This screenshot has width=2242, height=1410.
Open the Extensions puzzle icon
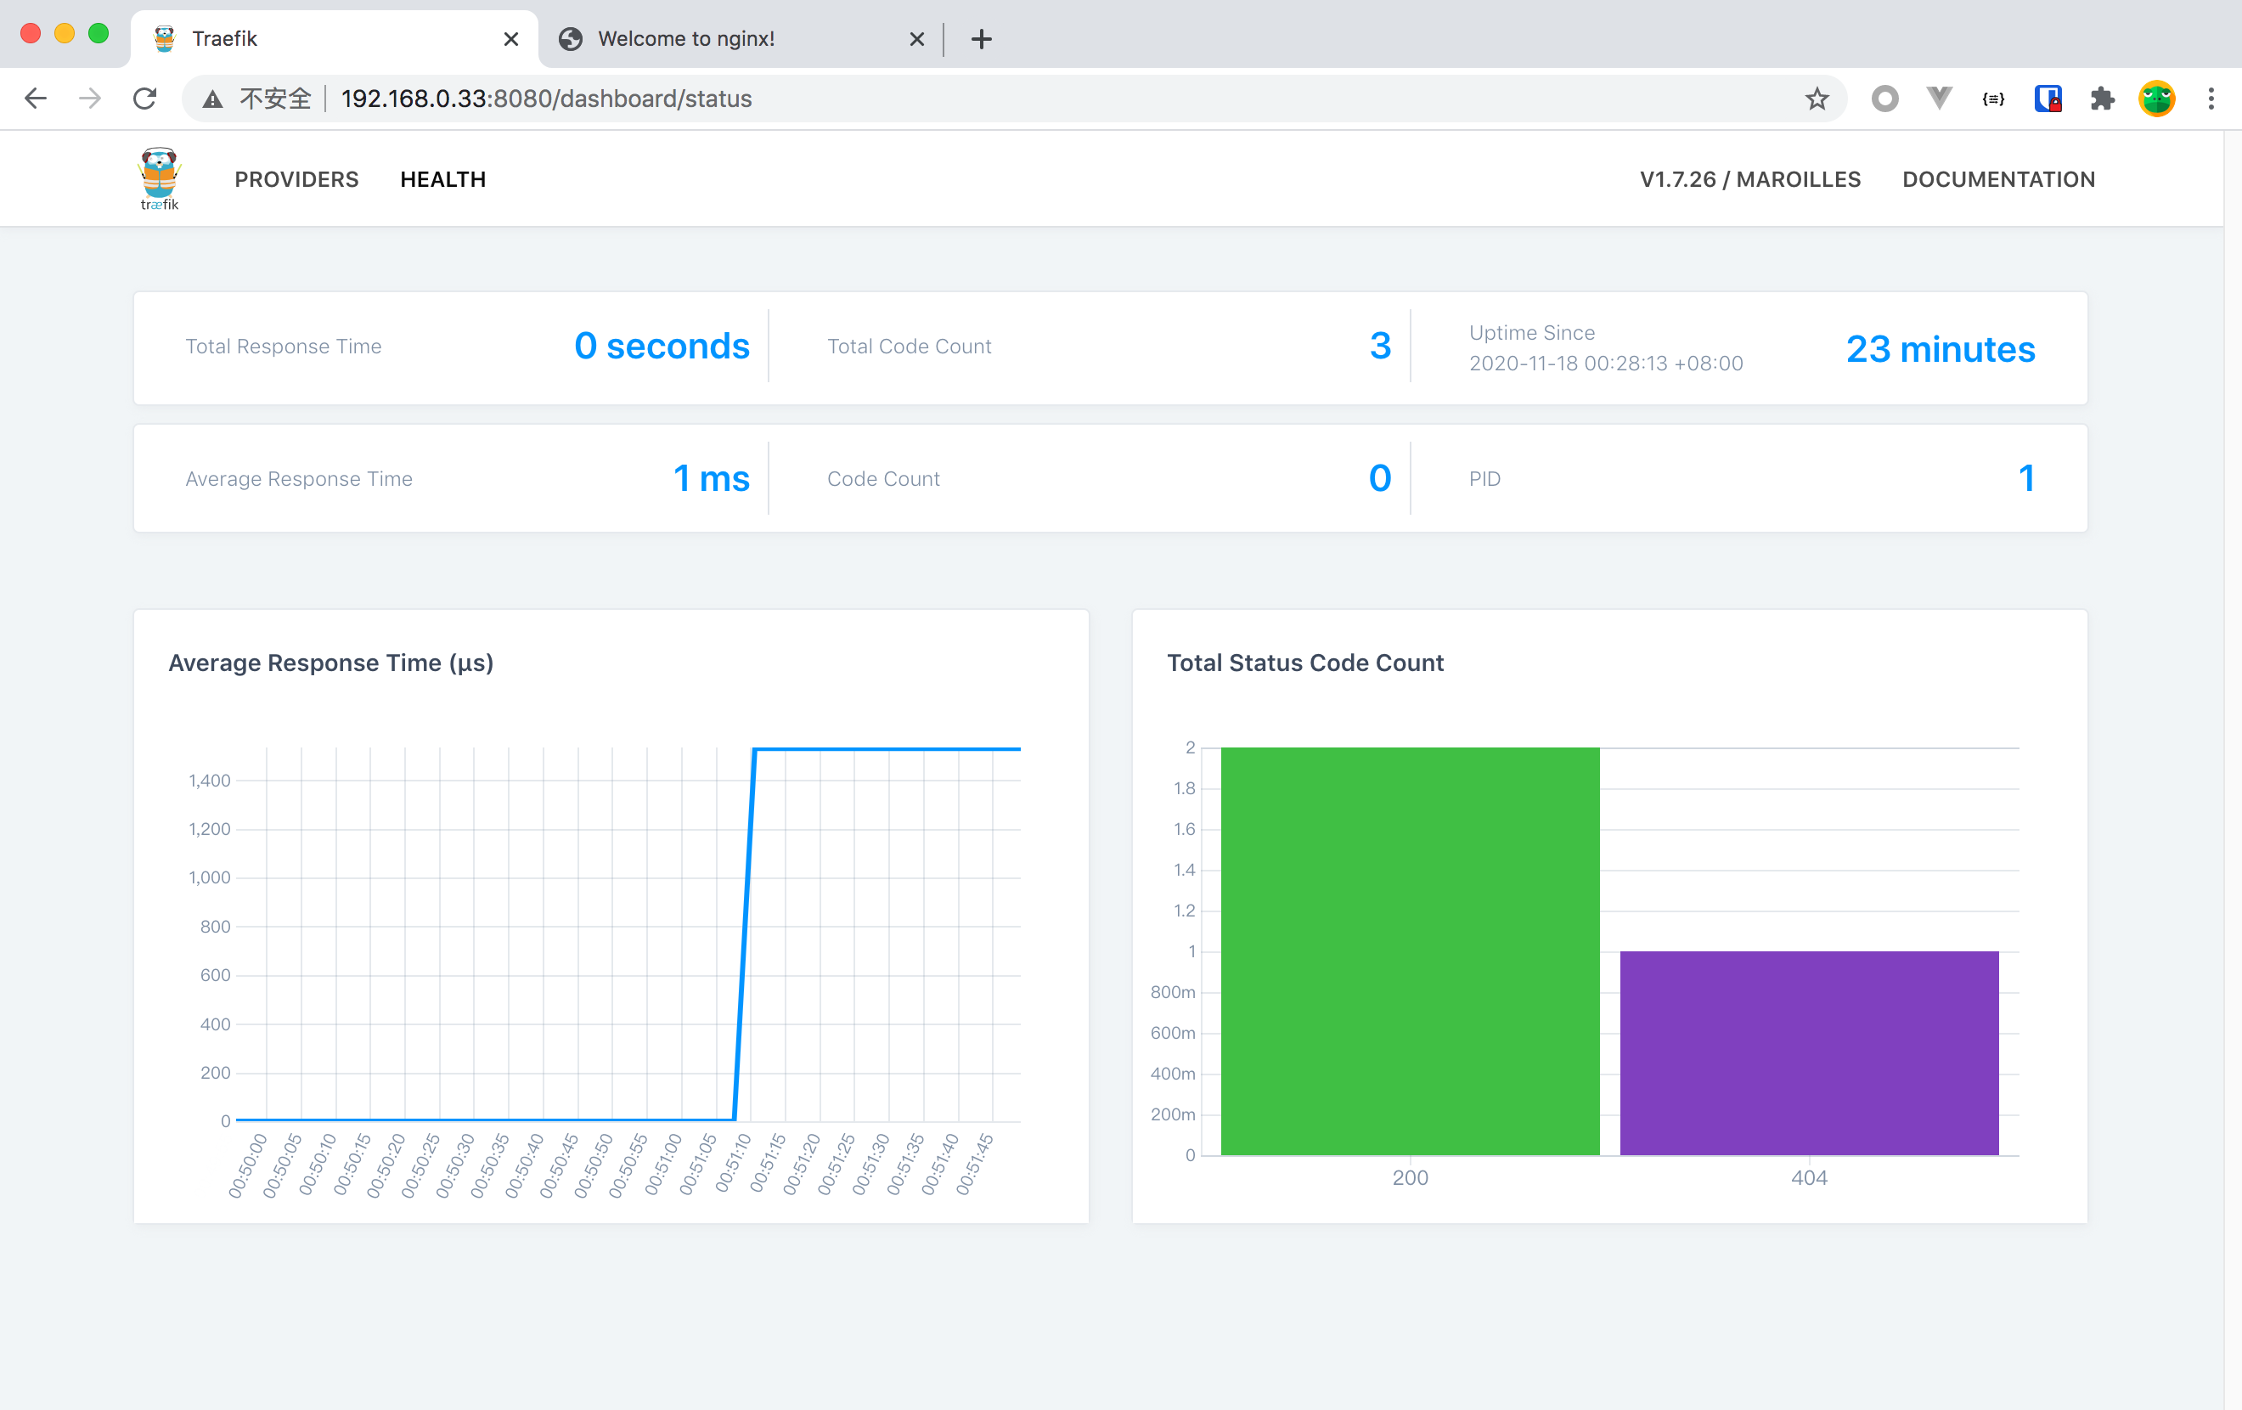point(2103,99)
